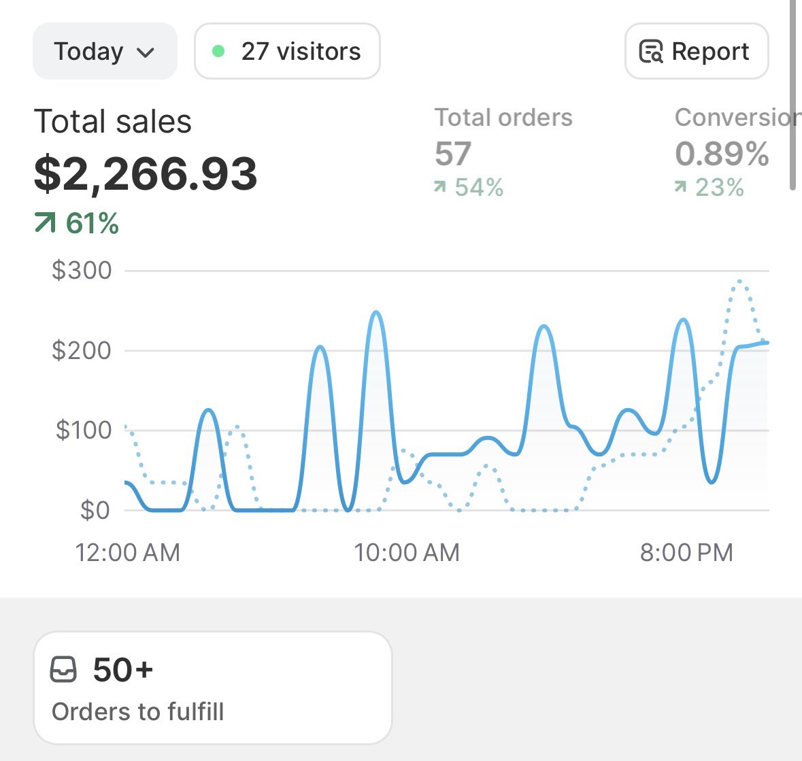
Task: Click the 23% conversion increase indicator
Action: tap(709, 187)
